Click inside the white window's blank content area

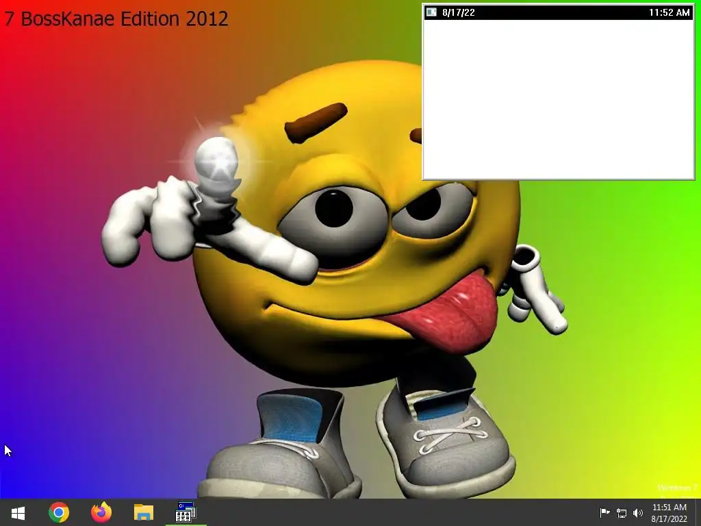559,99
